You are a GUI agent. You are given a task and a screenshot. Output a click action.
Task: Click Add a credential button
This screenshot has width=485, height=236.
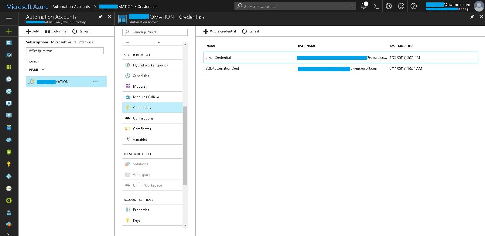[x=220, y=31]
